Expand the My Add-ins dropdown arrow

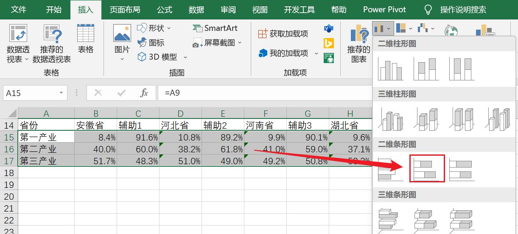pos(316,54)
